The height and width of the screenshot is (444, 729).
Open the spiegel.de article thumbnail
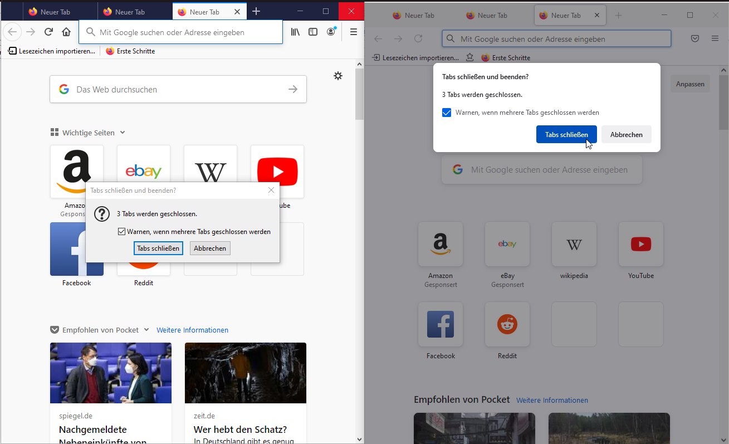[111, 373]
